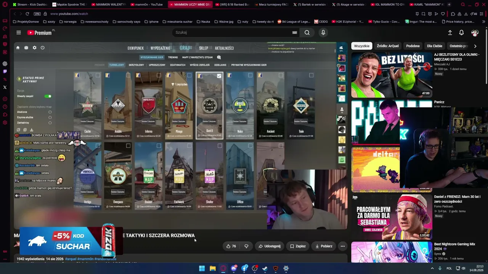Select the Czynna służba radio button
Viewport: 488px width, 274px height.
coord(50,117)
